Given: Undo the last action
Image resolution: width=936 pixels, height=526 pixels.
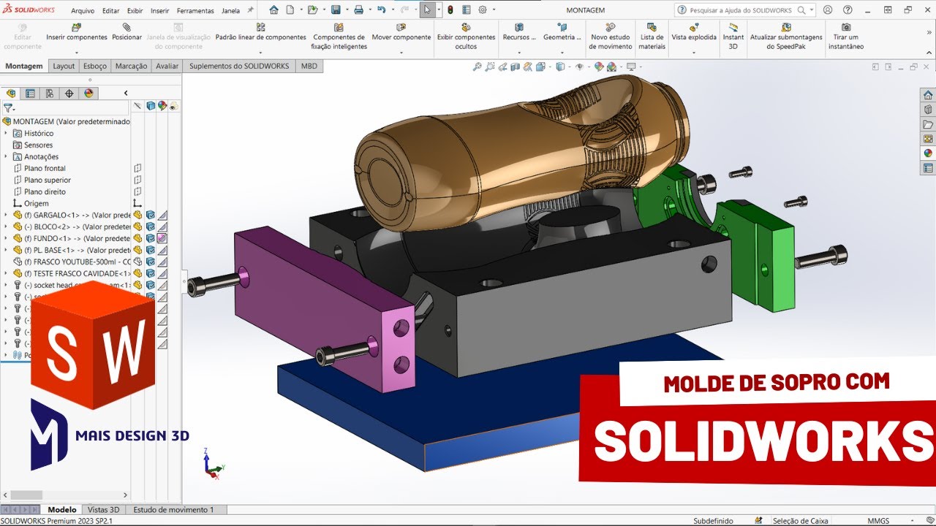Looking at the screenshot, I should [x=381, y=10].
